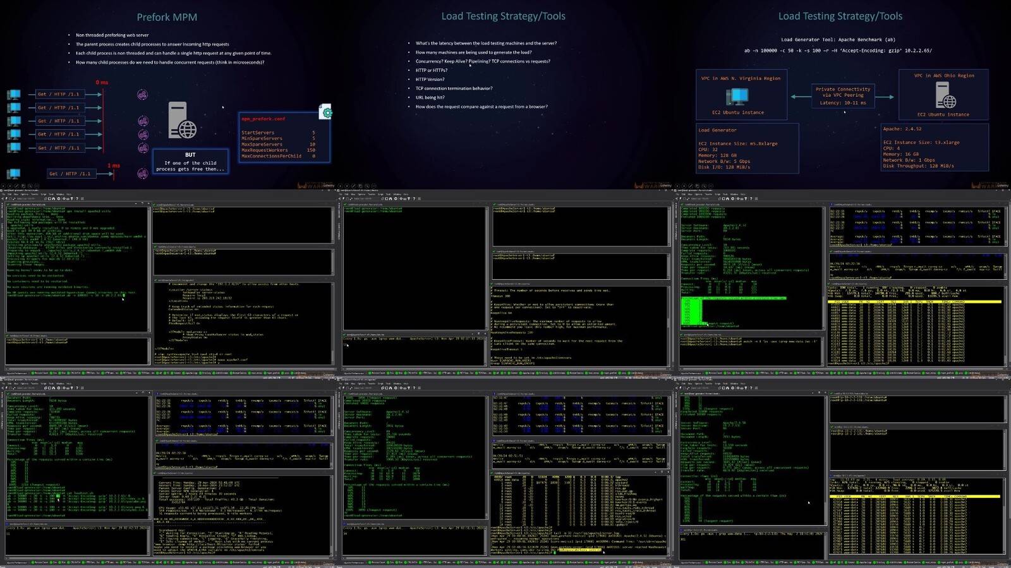Select 'EC2 Instance Size: m5.8xlarge' line
1011x568 pixels.
click(x=738, y=143)
